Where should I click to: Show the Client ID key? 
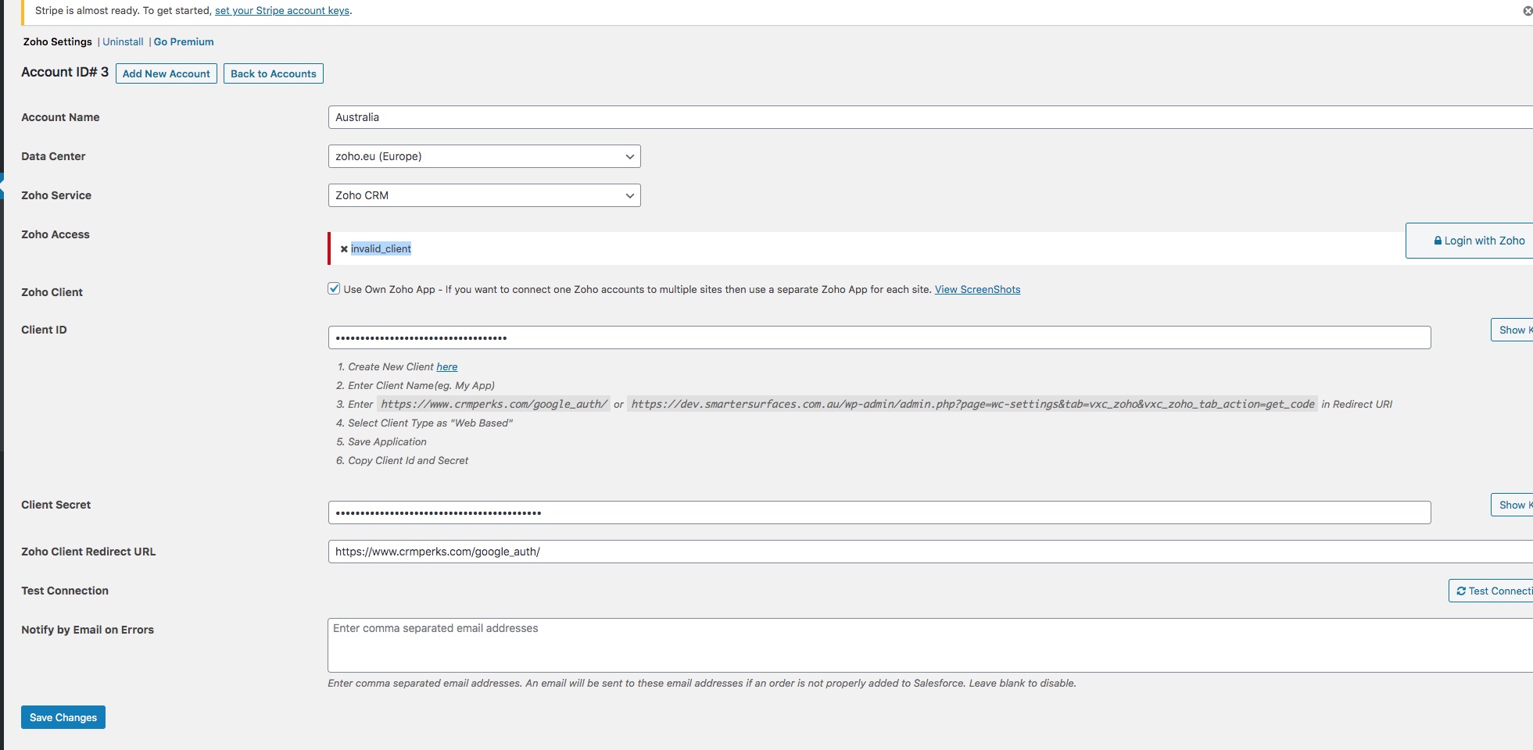point(1512,330)
